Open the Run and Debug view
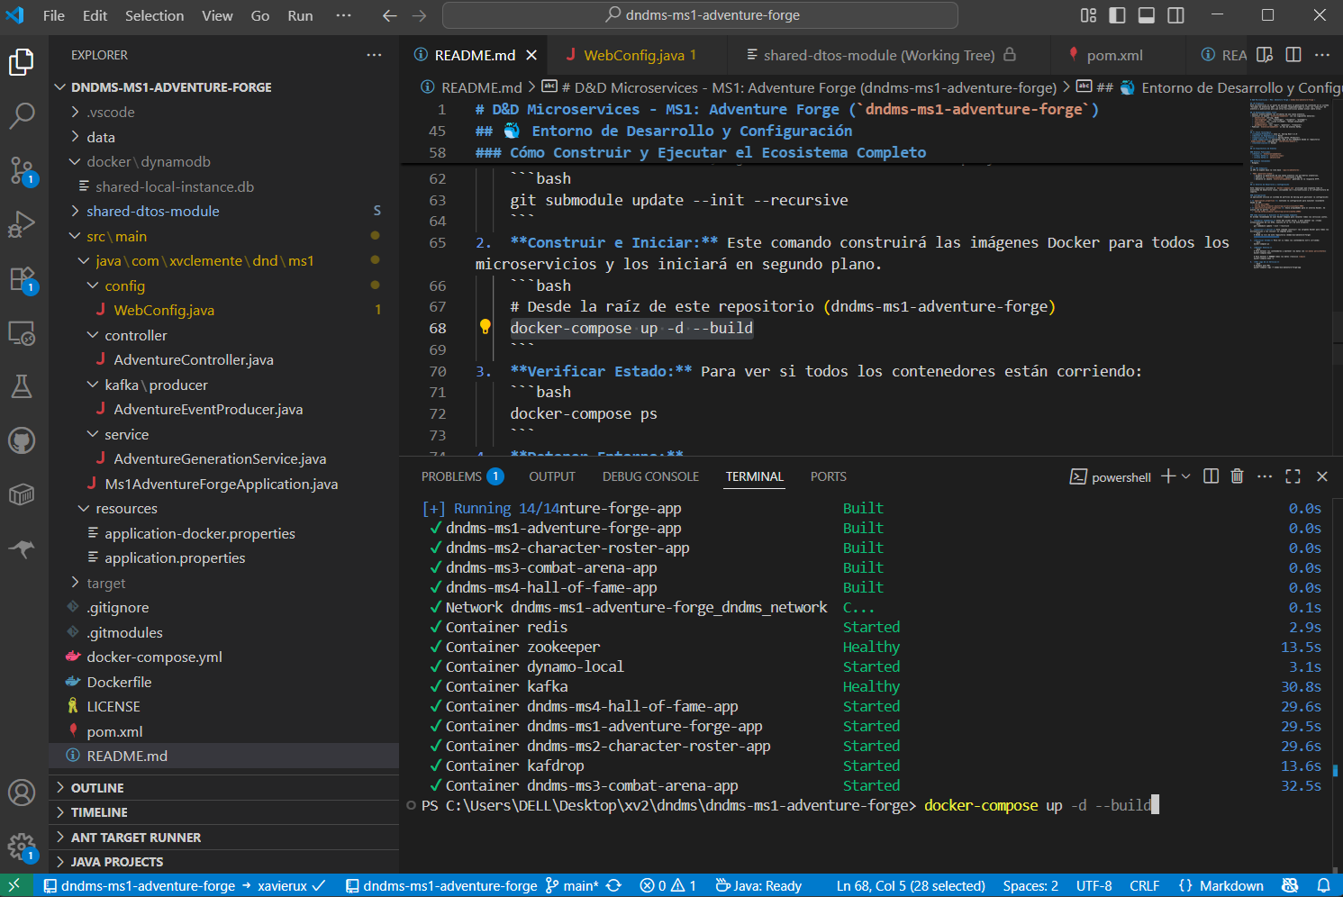 [x=22, y=223]
